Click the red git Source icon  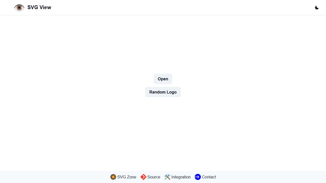click(x=143, y=177)
